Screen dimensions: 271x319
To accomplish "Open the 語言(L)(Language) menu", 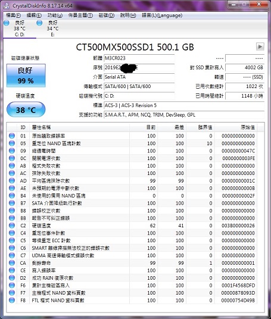I will click(x=162, y=15).
